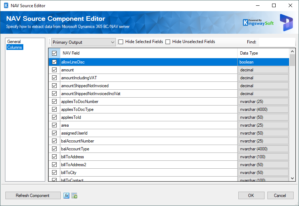Enable Hide Unselected Fields option

pos(168,42)
